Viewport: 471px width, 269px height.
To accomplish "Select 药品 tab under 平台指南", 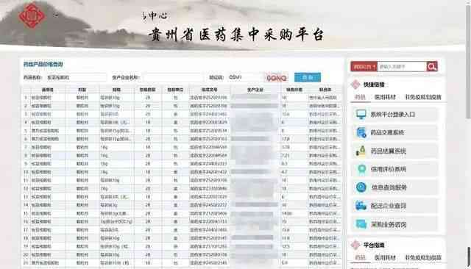I will (360, 257).
